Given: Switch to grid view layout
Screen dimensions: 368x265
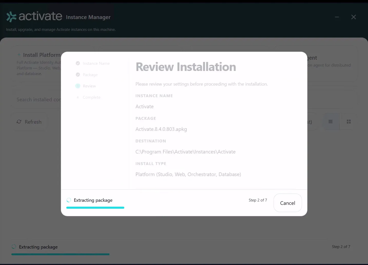Looking at the screenshot, I should tap(348, 122).
